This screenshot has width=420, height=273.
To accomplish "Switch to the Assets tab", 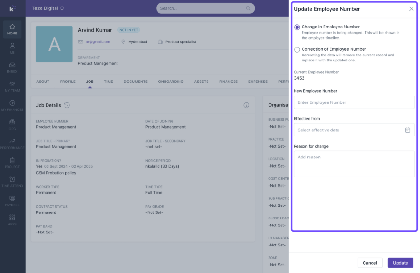I will (201, 82).
